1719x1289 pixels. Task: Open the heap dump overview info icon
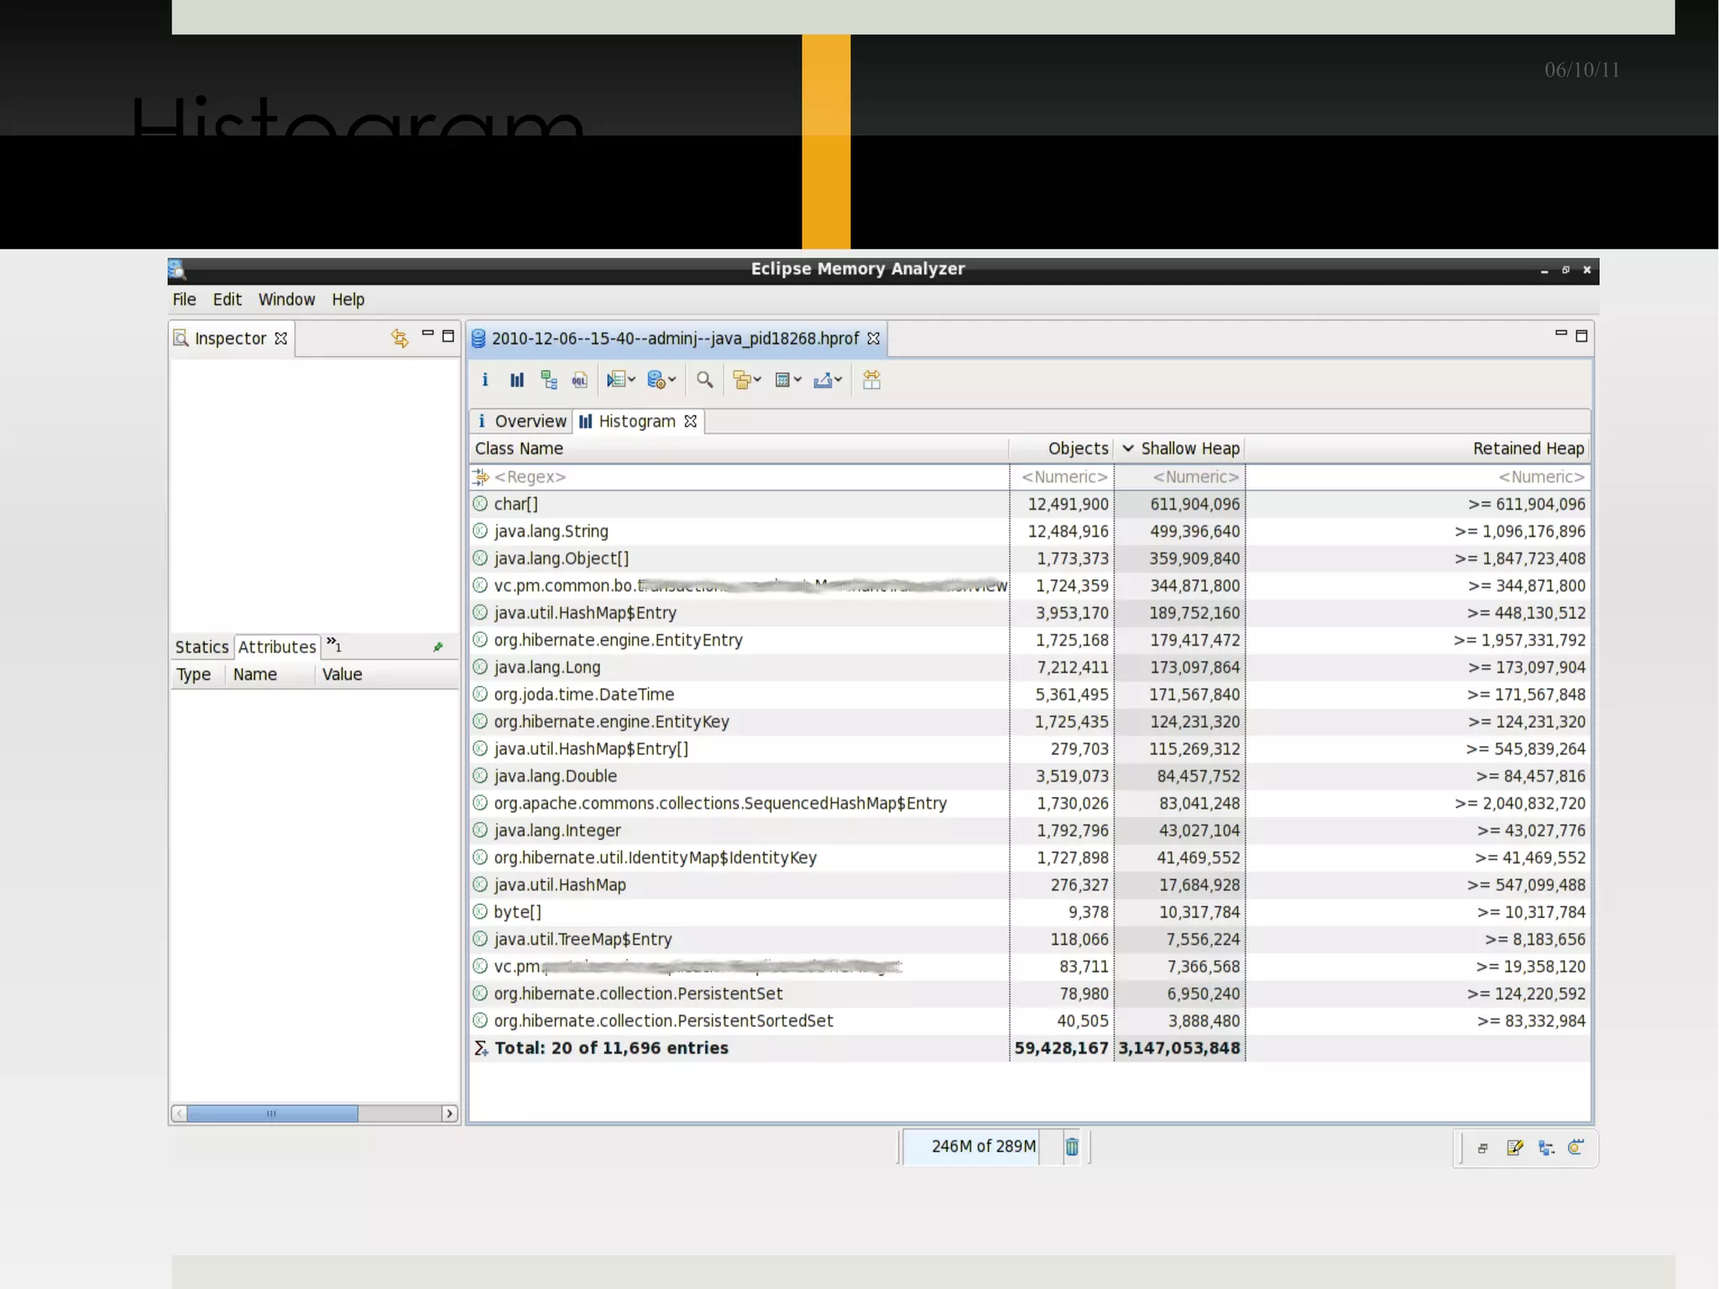(484, 380)
